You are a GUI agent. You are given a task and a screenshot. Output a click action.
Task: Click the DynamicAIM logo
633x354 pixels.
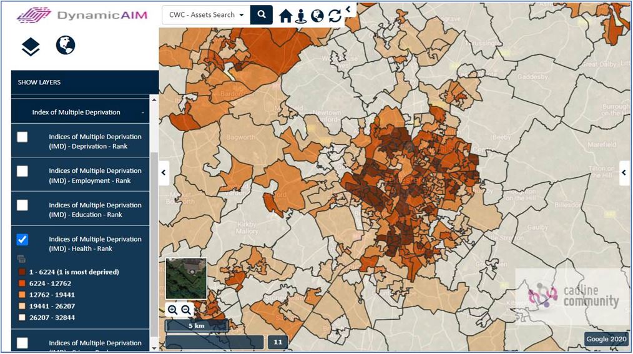click(x=82, y=16)
